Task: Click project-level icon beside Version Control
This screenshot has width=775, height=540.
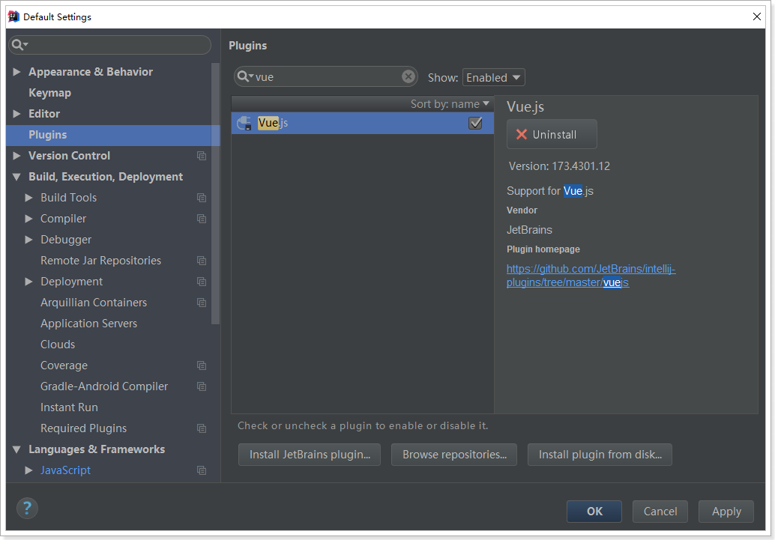Action: [x=202, y=156]
